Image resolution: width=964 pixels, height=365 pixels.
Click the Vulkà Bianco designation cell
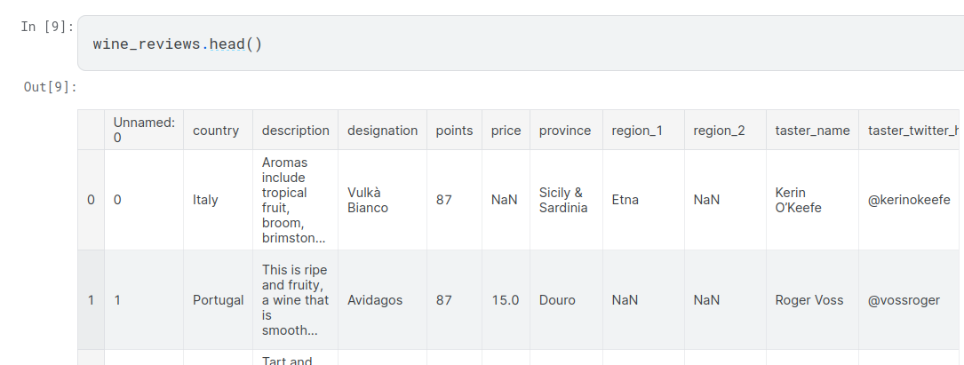(368, 200)
